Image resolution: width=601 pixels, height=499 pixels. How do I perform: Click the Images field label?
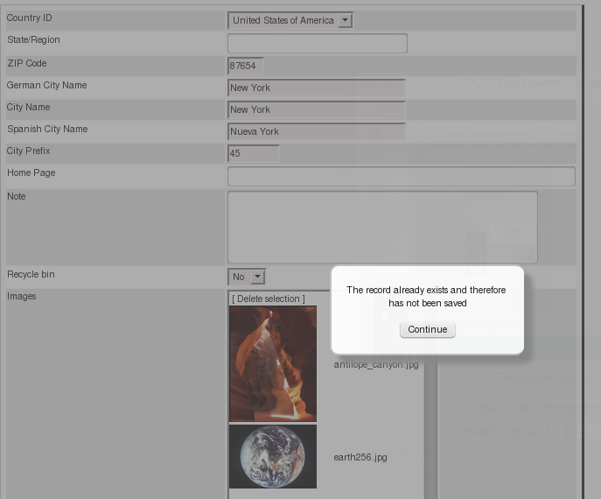(x=22, y=296)
